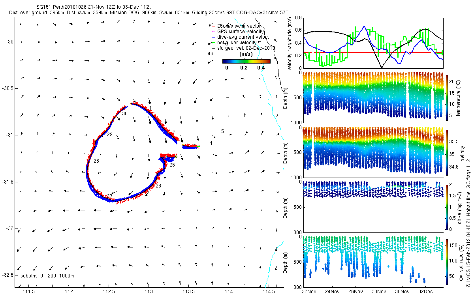This screenshot has width=474, height=296.
Task: Click the velocity magnitude (m/s) axis label
Action: coord(290,44)
